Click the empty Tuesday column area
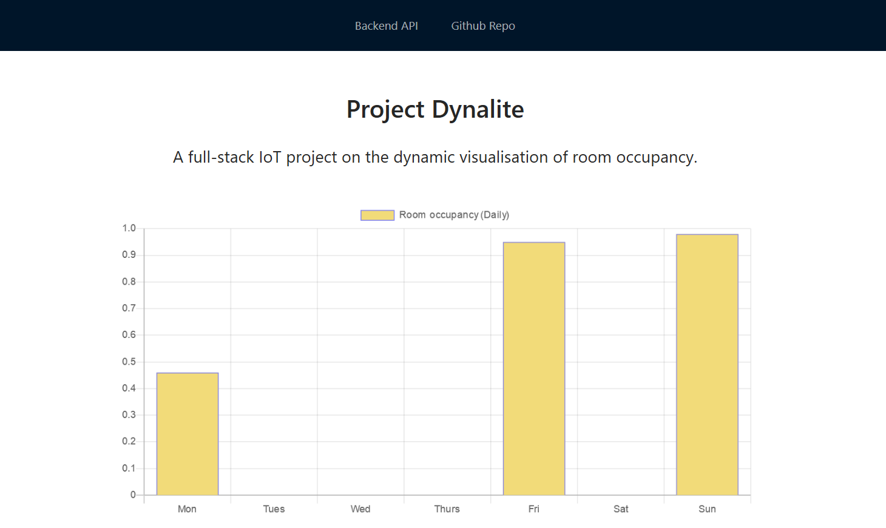886x528 pixels. pos(273,364)
